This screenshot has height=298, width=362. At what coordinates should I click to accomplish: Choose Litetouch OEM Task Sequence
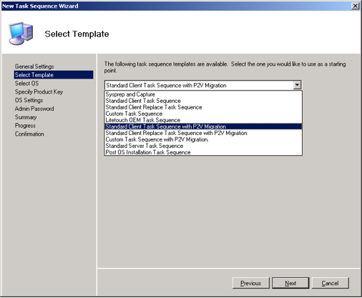pos(203,120)
